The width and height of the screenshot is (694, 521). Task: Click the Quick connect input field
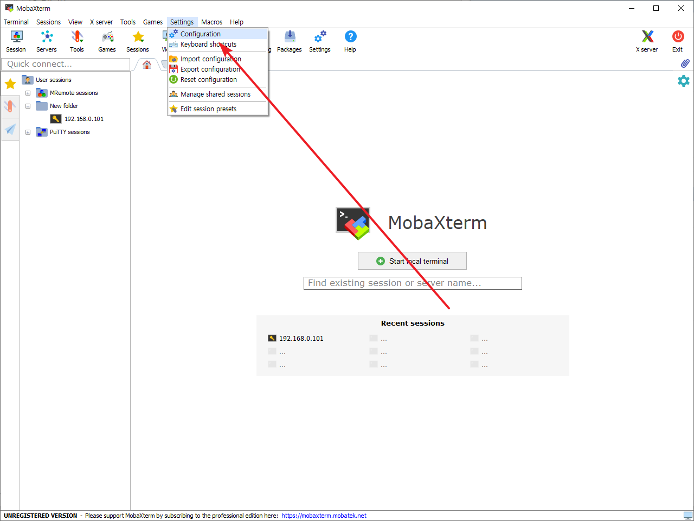pos(66,64)
